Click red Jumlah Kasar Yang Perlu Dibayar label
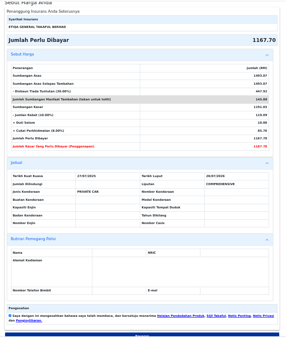 tap(53, 147)
